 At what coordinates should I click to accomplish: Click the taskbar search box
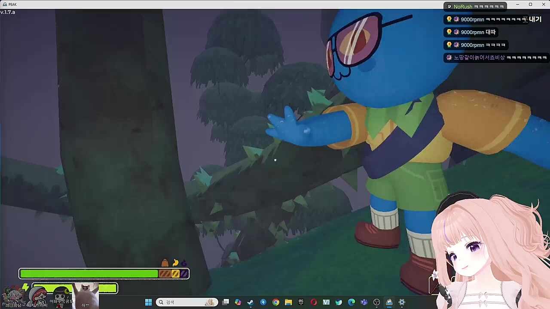point(186,302)
